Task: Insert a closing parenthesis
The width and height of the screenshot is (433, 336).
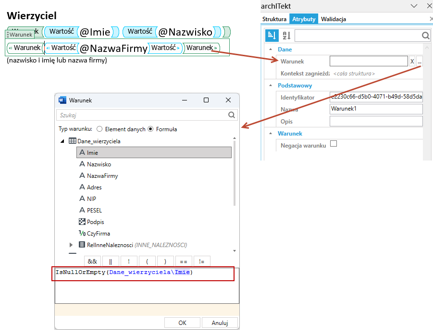Action: [x=165, y=261]
